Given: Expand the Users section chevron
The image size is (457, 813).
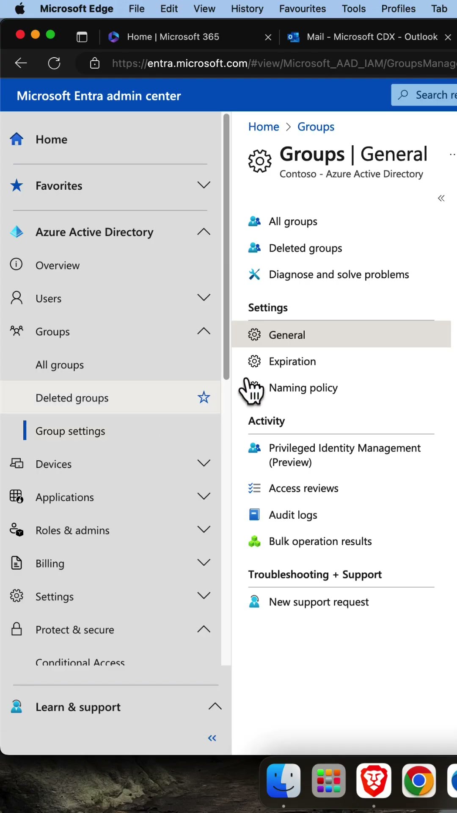Looking at the screenshot, I should coord(204,298).
